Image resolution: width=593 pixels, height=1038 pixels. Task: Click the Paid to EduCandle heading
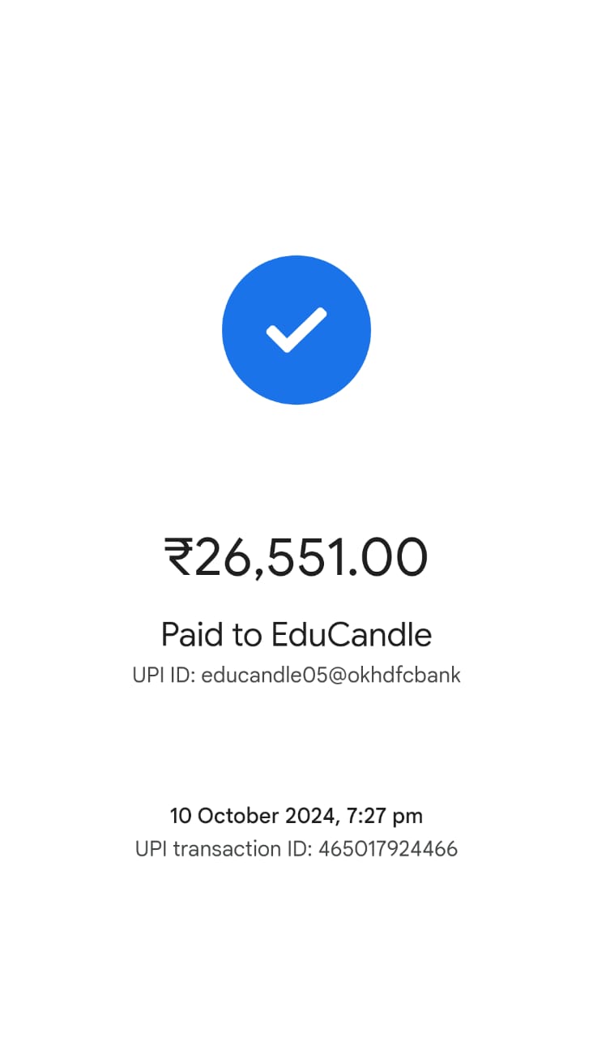pyautogui.click(x=296, y=634)
